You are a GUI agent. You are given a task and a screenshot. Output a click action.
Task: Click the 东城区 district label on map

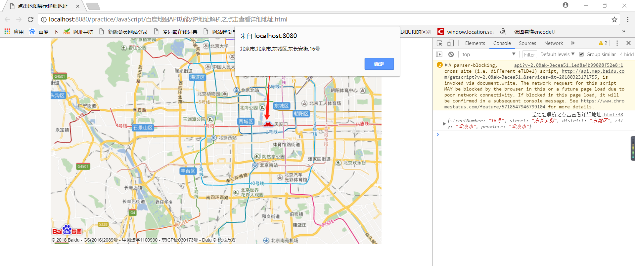point(282,106)
